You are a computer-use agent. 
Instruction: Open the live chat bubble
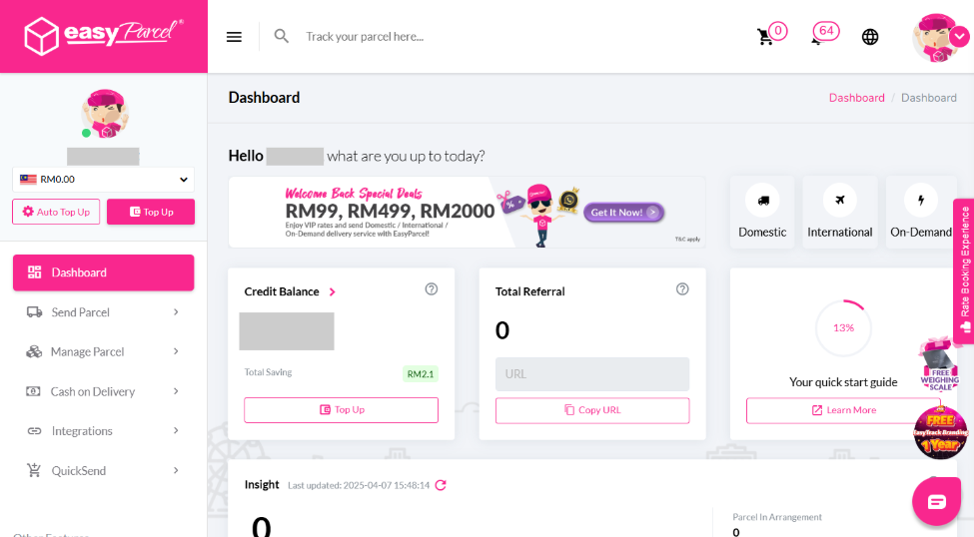tap(936, 501)
